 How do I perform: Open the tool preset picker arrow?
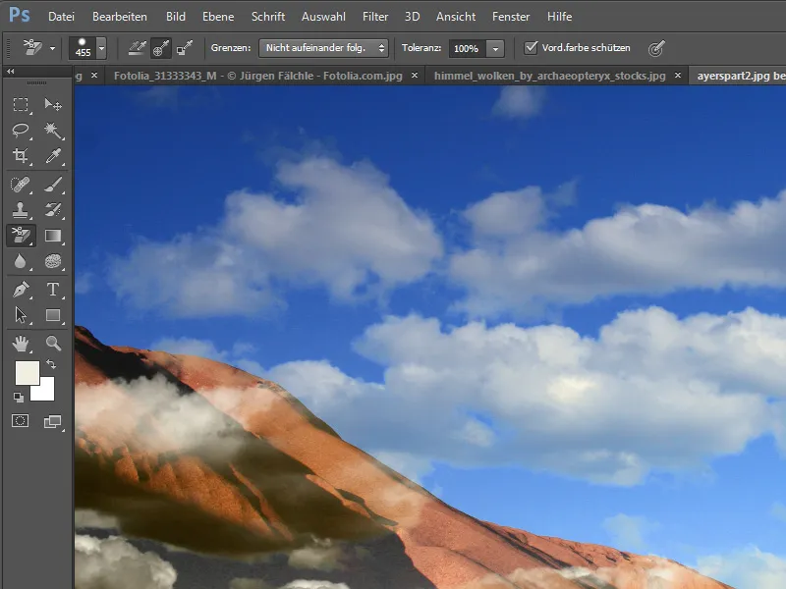tap(52, 48)
